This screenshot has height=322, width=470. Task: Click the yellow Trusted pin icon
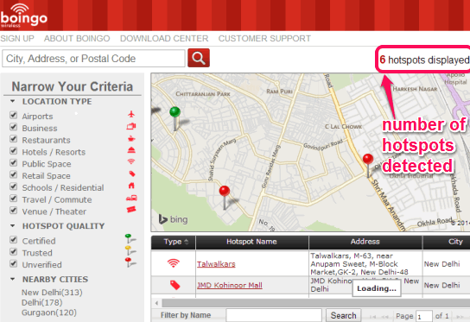click(130, 251)
